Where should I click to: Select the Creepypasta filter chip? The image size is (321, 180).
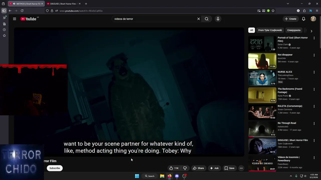pyautogui.click(x=294, y=30)
